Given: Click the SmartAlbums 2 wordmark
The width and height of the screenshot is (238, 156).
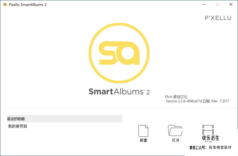Looking at the screenshot, I should 119,91.
